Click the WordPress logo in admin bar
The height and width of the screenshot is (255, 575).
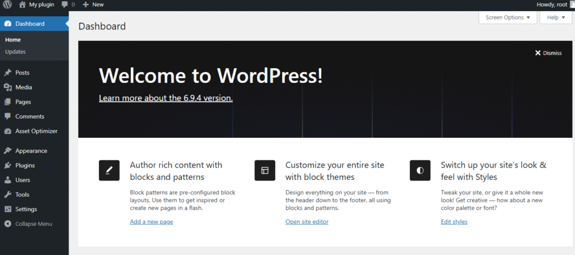(x=7, y=4)
